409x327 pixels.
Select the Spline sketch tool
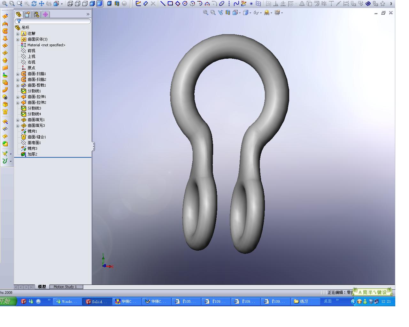236,4
